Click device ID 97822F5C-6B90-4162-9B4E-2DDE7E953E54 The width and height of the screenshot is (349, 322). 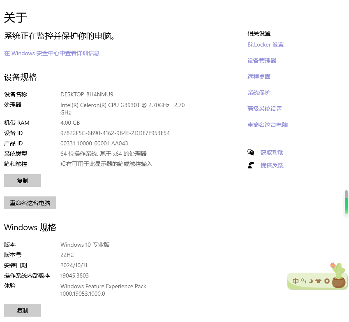(115, 133)
